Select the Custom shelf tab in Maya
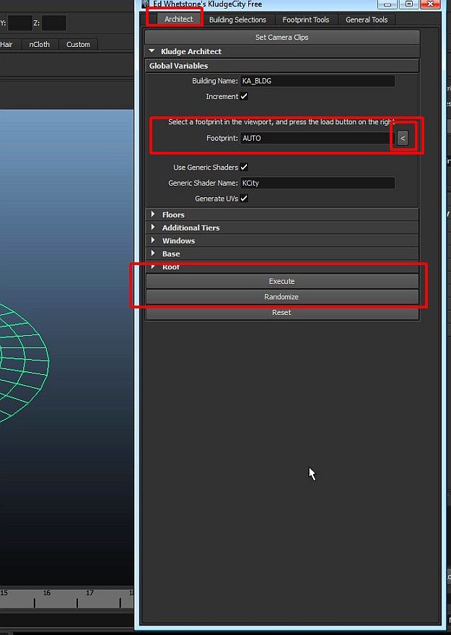Screen dimensions: 451x635 point(78,45)
